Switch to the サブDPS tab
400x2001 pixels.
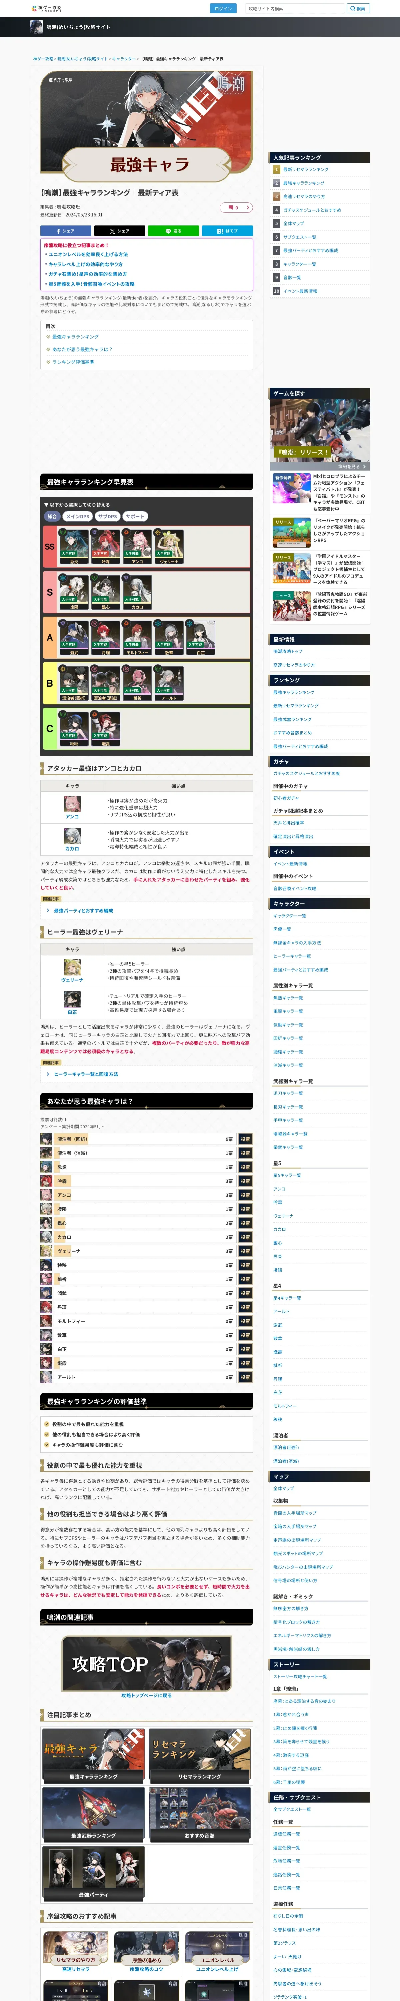[x=108, y=517]
